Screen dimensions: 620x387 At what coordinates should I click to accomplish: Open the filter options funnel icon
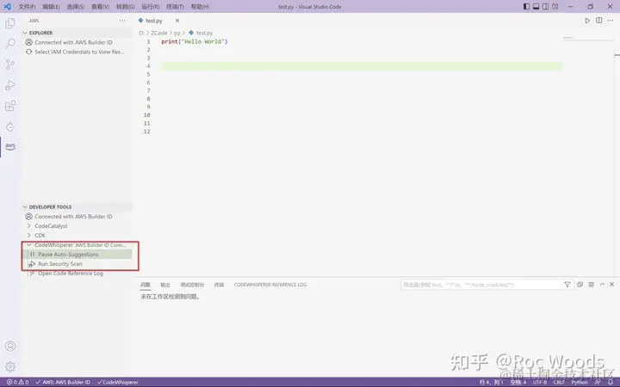coord(567,285)
